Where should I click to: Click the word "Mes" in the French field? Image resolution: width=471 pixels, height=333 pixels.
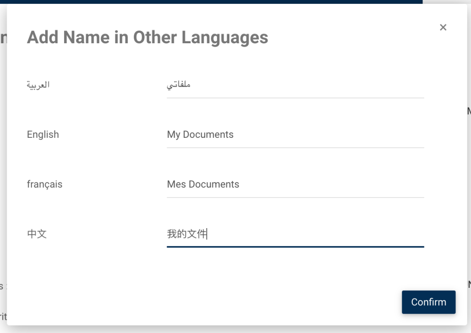[177, 184]
